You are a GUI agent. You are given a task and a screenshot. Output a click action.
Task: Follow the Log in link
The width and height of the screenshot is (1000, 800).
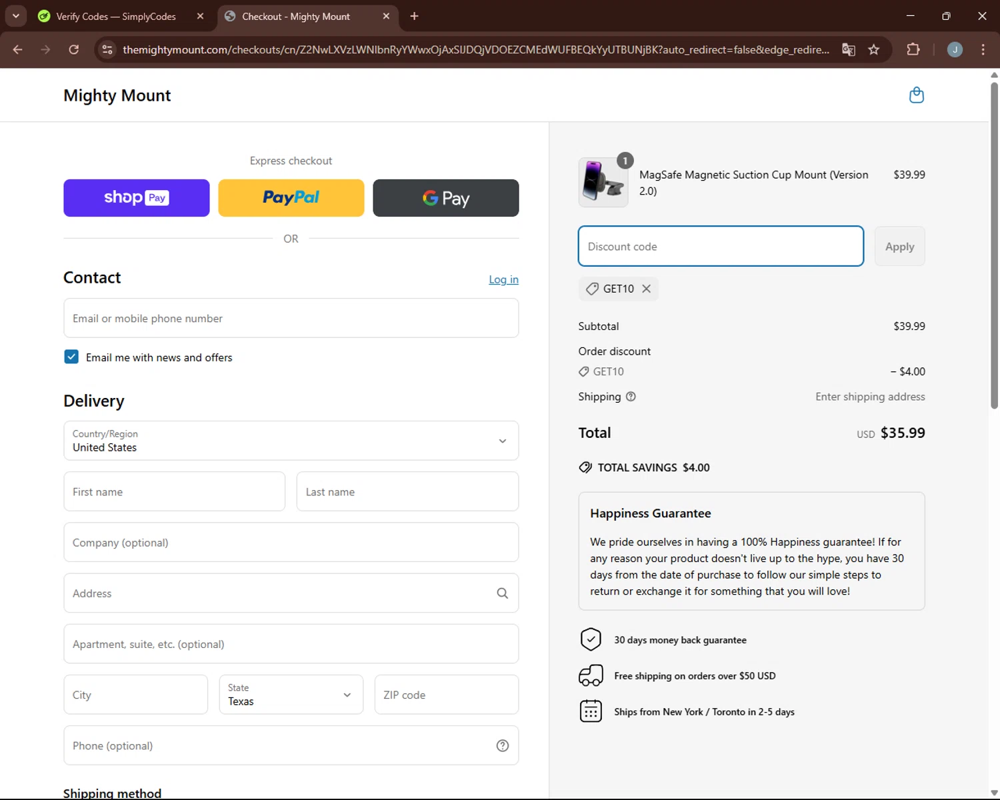pyautogui.click(x=503, y=279)
